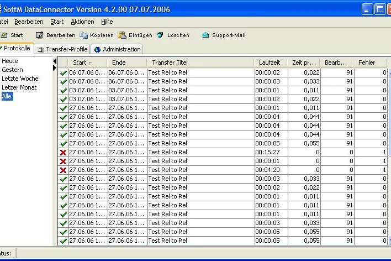
Task: Open the Bearbeiten menu
Action: coord(29,22)
